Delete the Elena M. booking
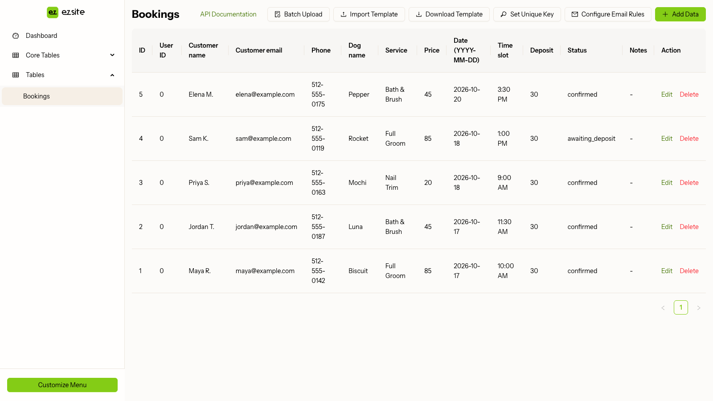This screenshot has height=401, width=713. click(689, 94)
